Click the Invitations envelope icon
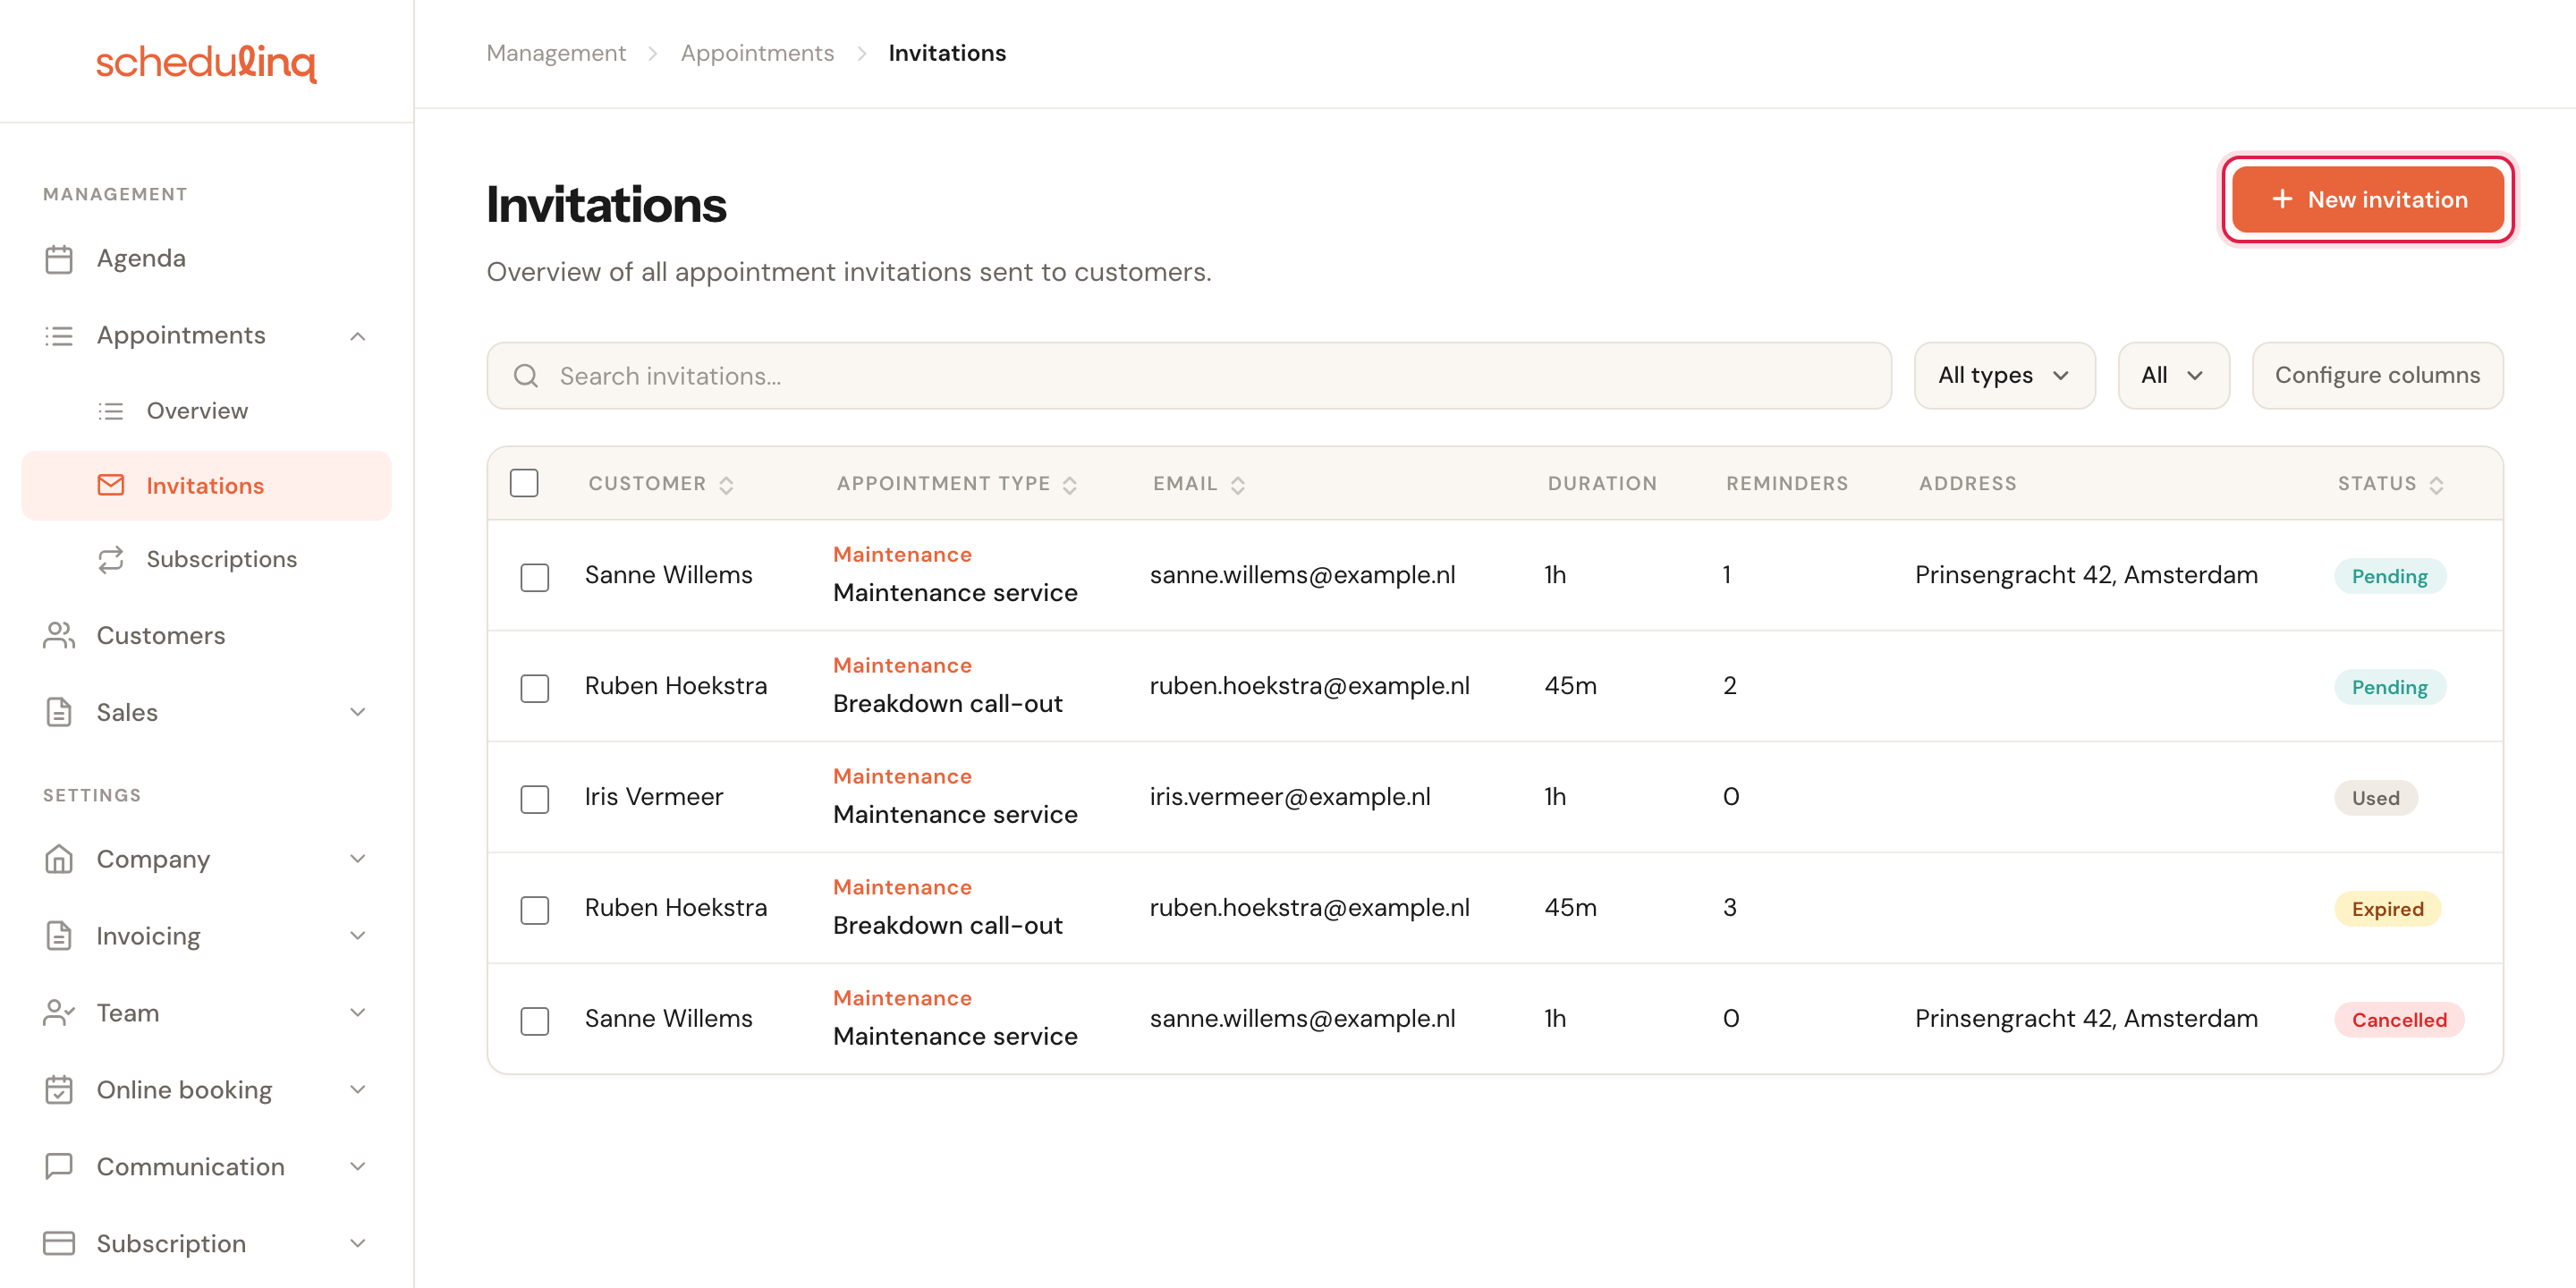The width and height of the screenshot is (2576, 1288). pos(111,485)
